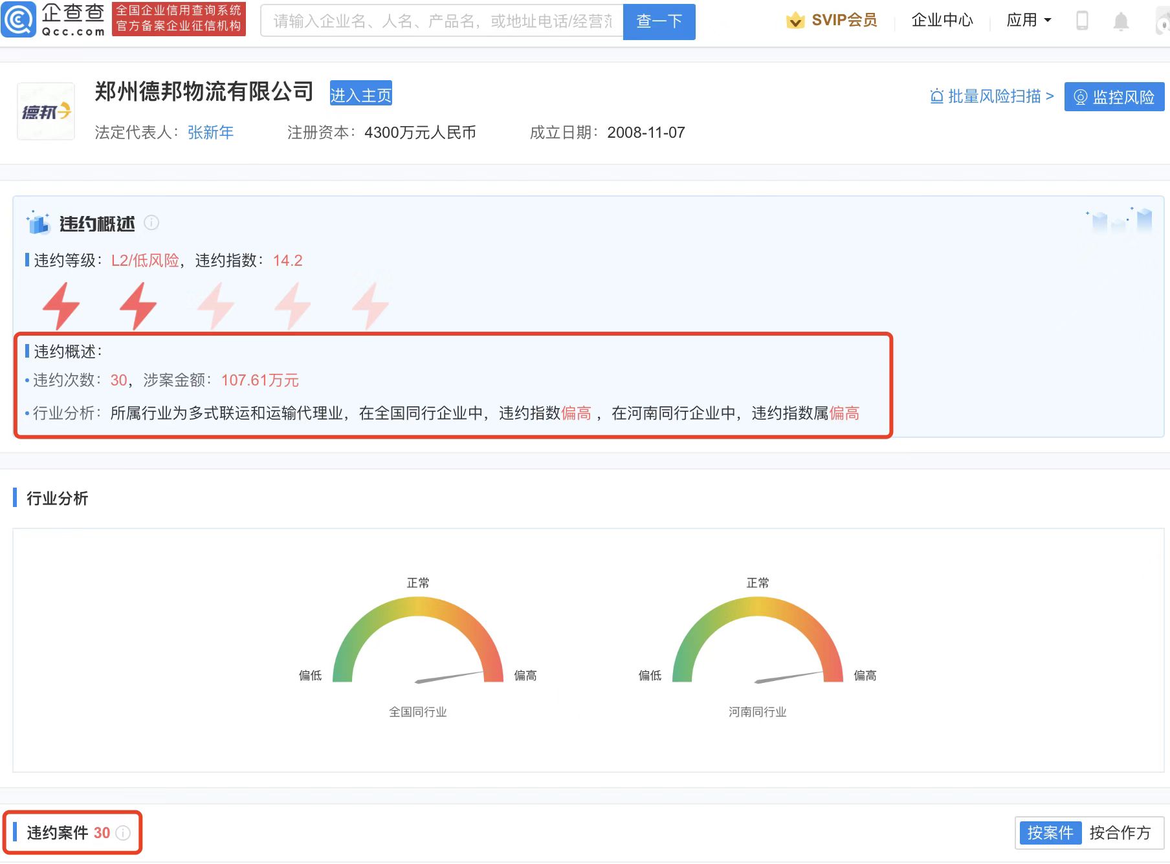Viewport: 1170px width, 864px height.
Task: Click info icon beside 违约概述 title
Action: tap(151, 222)
